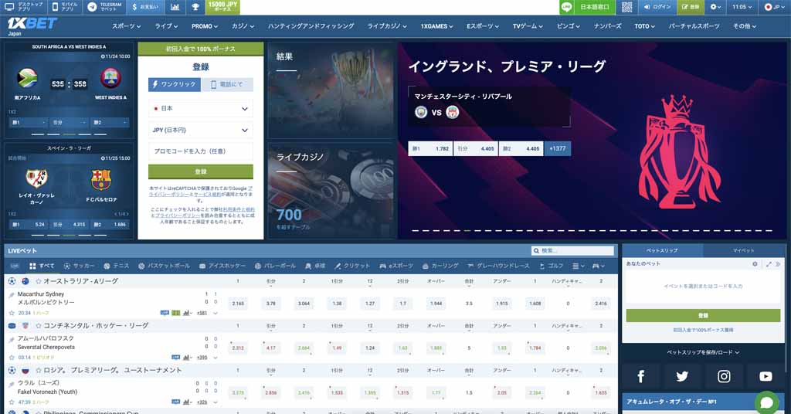The height and width of the screenshot is (414, 791).
Task: Expand ベットスリップを保存/ロード dropdown
Action: (703, 352)
